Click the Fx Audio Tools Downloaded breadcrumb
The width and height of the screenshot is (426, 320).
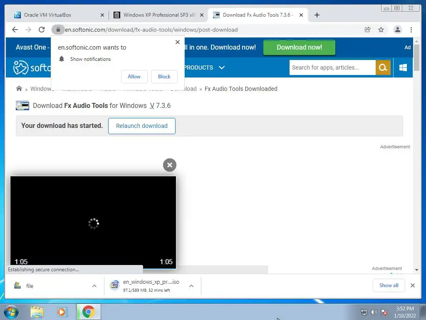(x=241, y=89)
